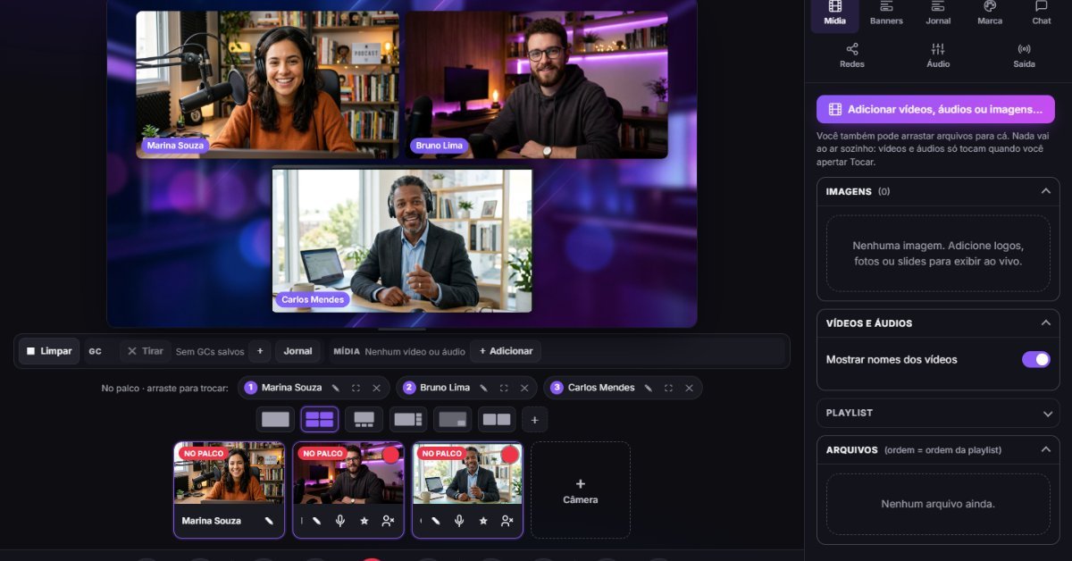Open the Áudio mixer tab
Viewport: 1072px width, 561px height.
[x=938, y=55]
